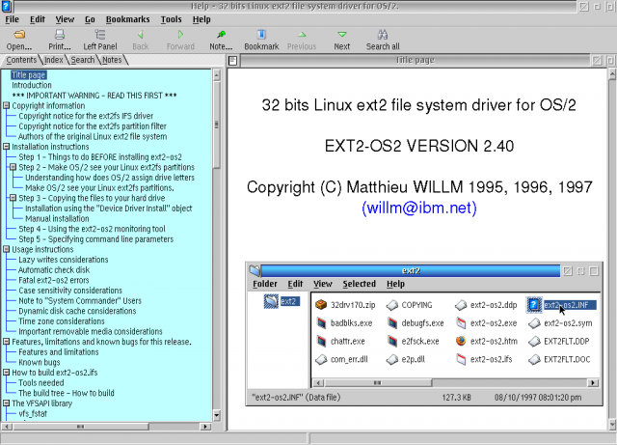
Task: Click the Print toolbar icon
Action: click(60, 35)
